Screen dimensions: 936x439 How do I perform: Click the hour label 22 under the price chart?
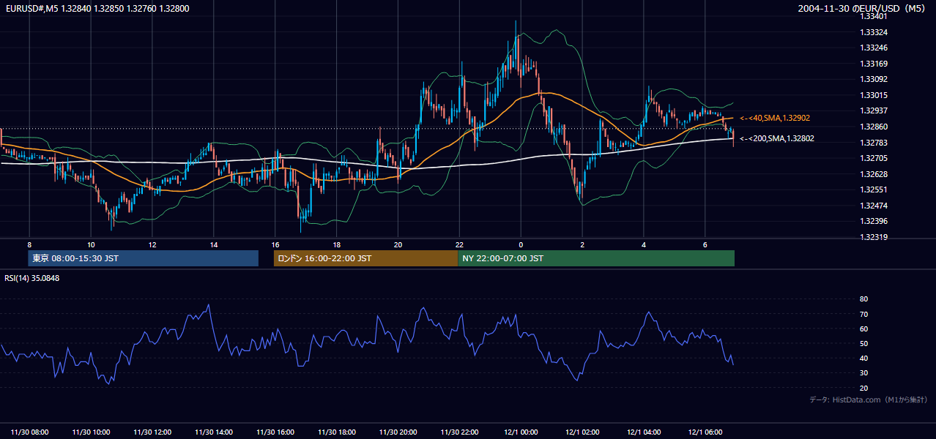coord(459,244)
